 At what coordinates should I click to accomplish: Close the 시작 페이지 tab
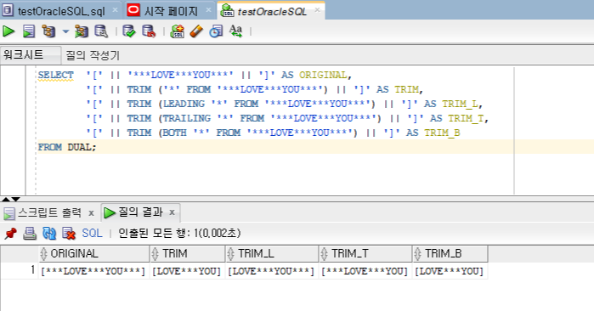[x=208, y=10]
